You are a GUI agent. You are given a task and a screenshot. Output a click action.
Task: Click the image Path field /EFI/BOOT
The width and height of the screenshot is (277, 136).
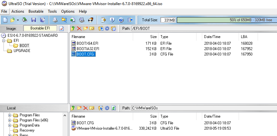click(x=204, y=28)
